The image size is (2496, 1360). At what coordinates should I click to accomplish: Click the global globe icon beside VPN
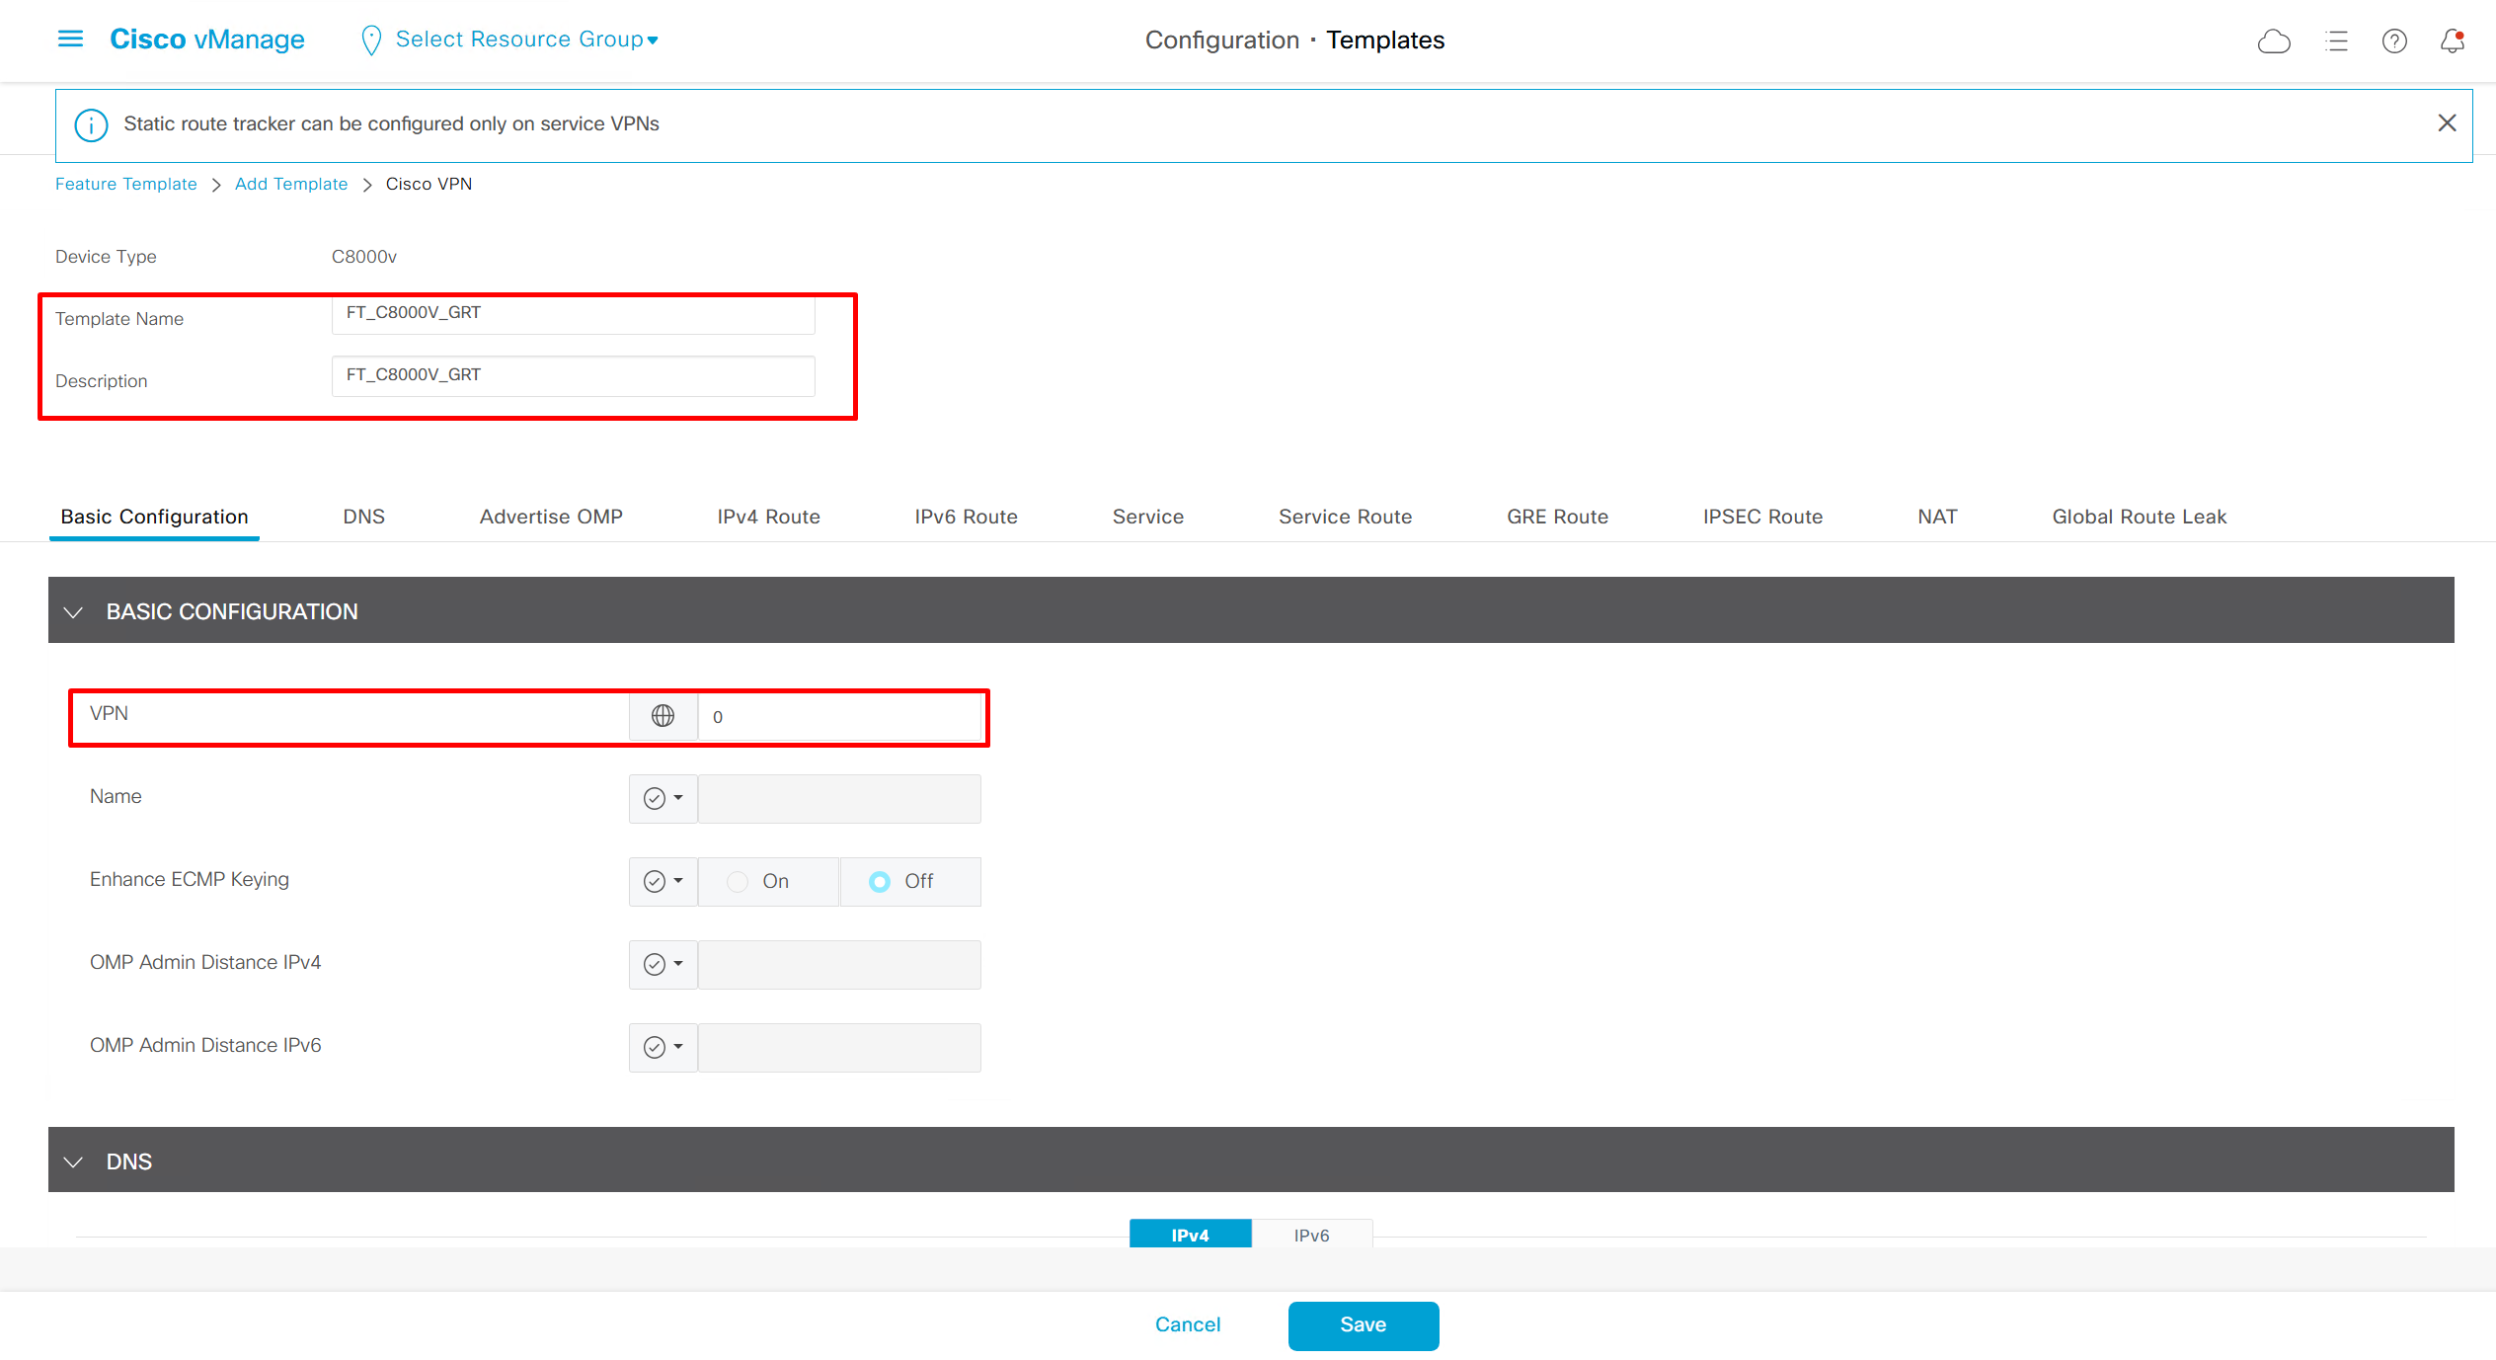[663, 716]
